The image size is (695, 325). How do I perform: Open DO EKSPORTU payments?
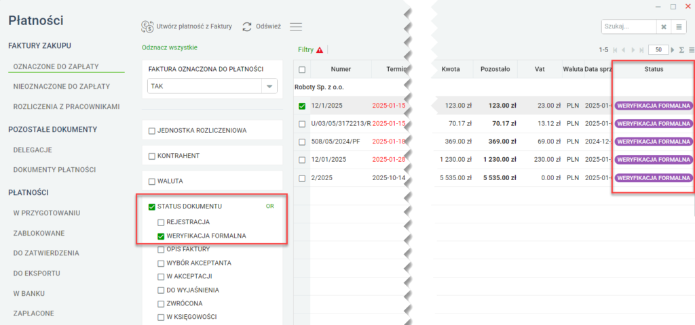[37, 274]
